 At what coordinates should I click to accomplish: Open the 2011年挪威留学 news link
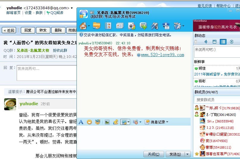pos(217,74)
